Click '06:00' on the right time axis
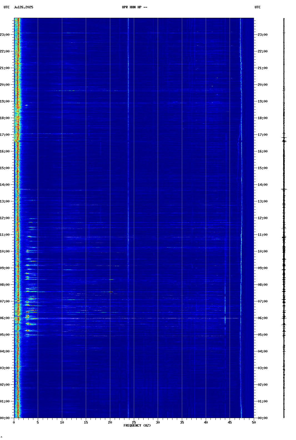Image resolution: width=296 pixels, height=440 pixels. (263, 318)
